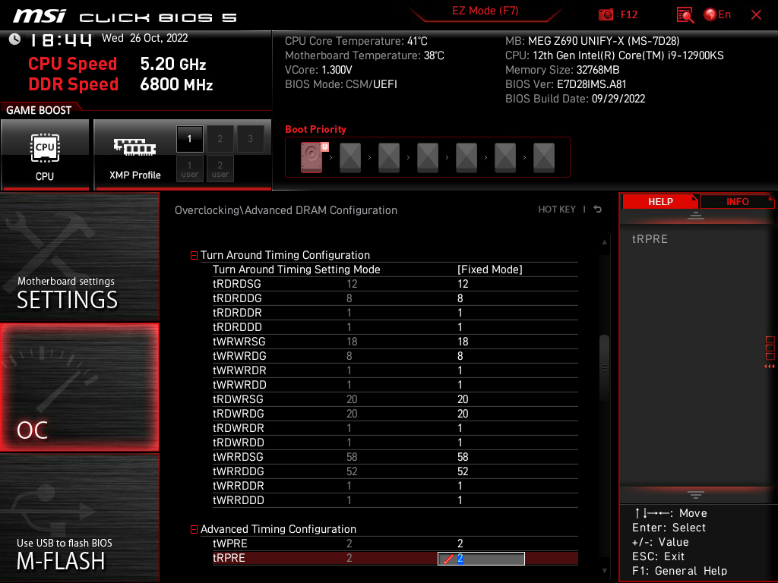Image resolution: width=778 pixels, height=583 pixels.
Task: Close the BIOS with the X button
Action: click(x=756, y=15)
